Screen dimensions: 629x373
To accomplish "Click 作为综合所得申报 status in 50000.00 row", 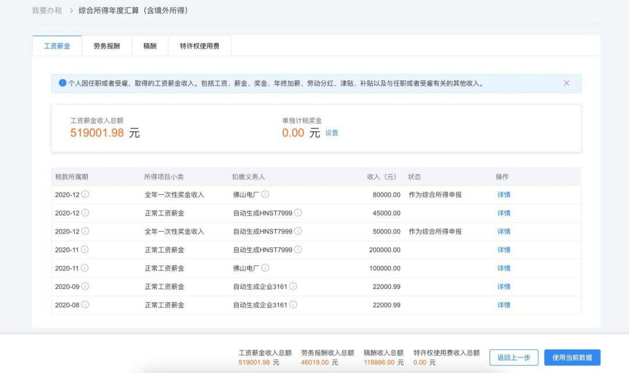I will (435, 232).
